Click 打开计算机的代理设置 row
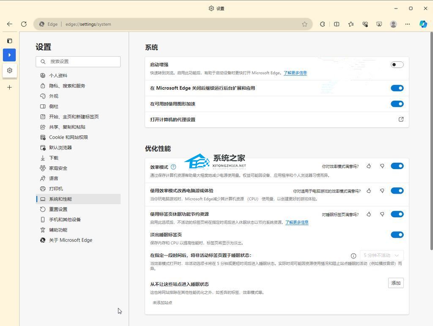The width and height of the screenshot is (433, 326). (277, 120)
